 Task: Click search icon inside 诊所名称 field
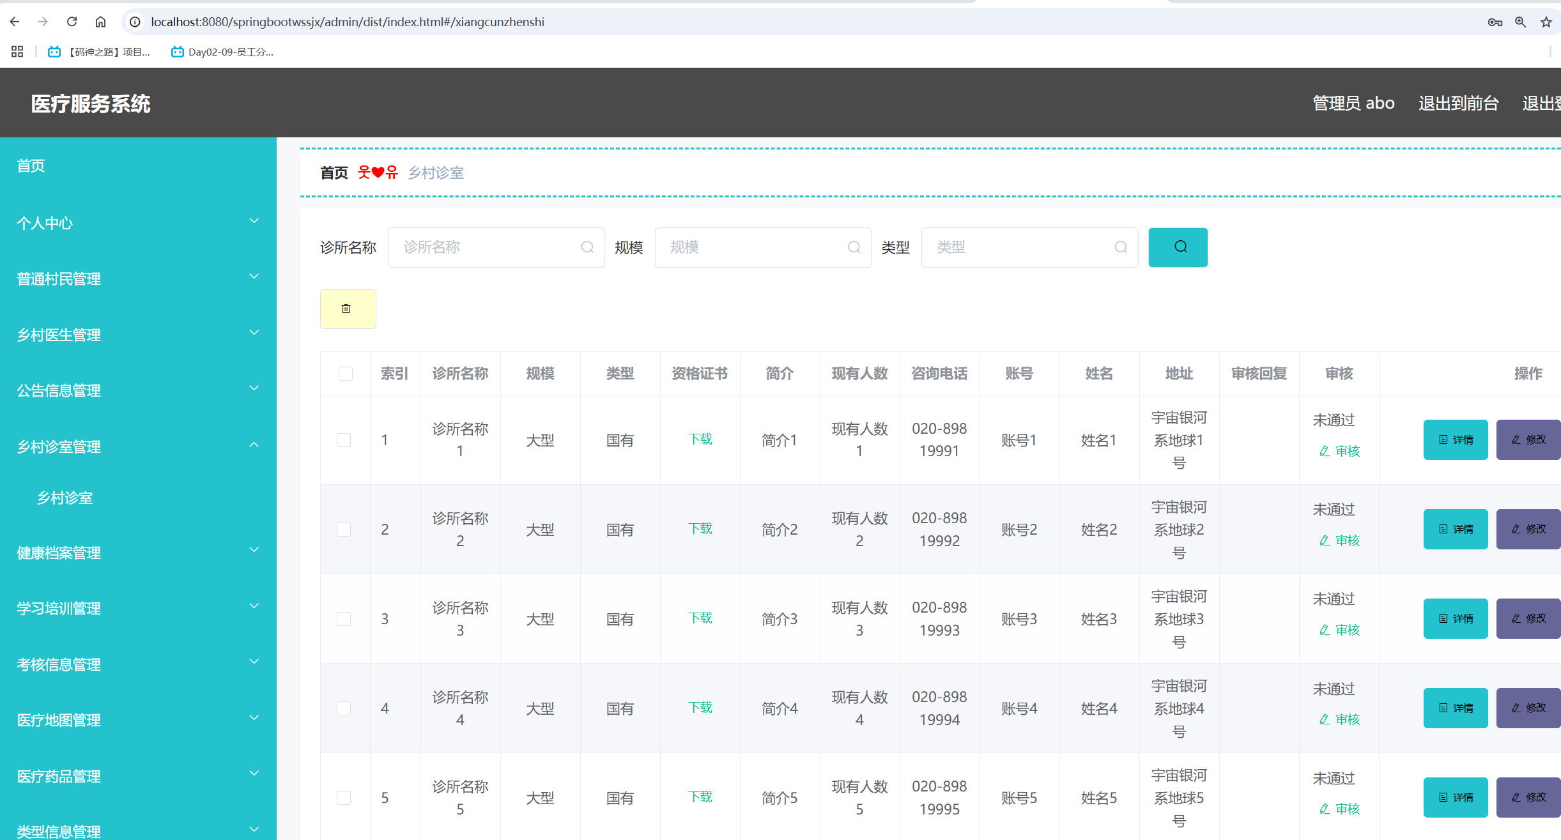coord(587,247)
